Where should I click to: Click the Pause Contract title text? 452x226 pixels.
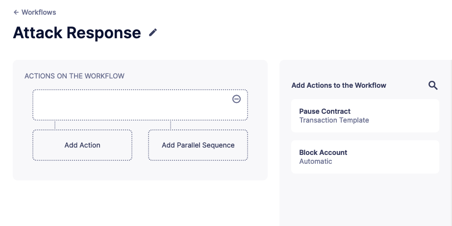325,111
